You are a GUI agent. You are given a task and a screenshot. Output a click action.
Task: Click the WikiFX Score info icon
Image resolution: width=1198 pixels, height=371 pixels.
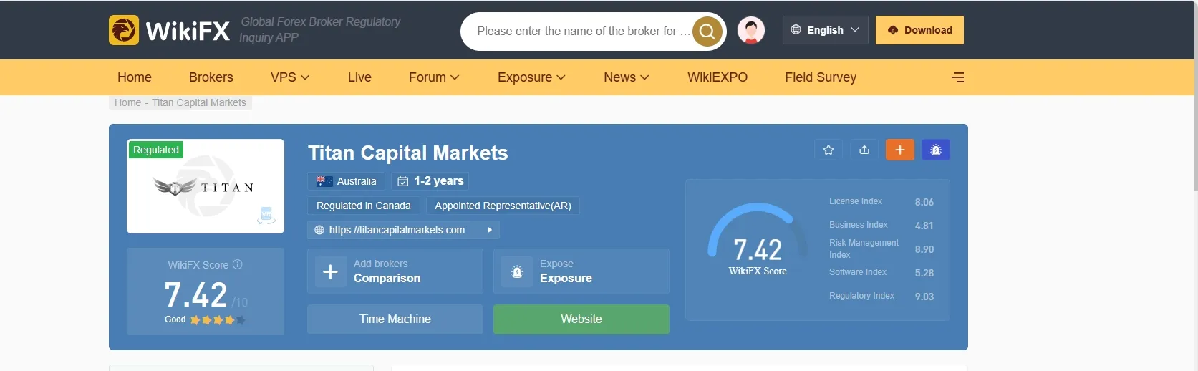click(238, 264)
